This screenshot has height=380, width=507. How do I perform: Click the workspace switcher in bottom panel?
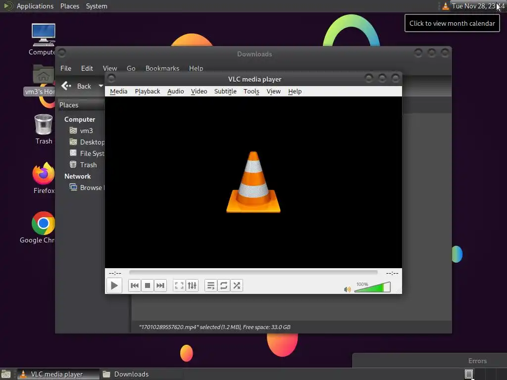(469, 374)
